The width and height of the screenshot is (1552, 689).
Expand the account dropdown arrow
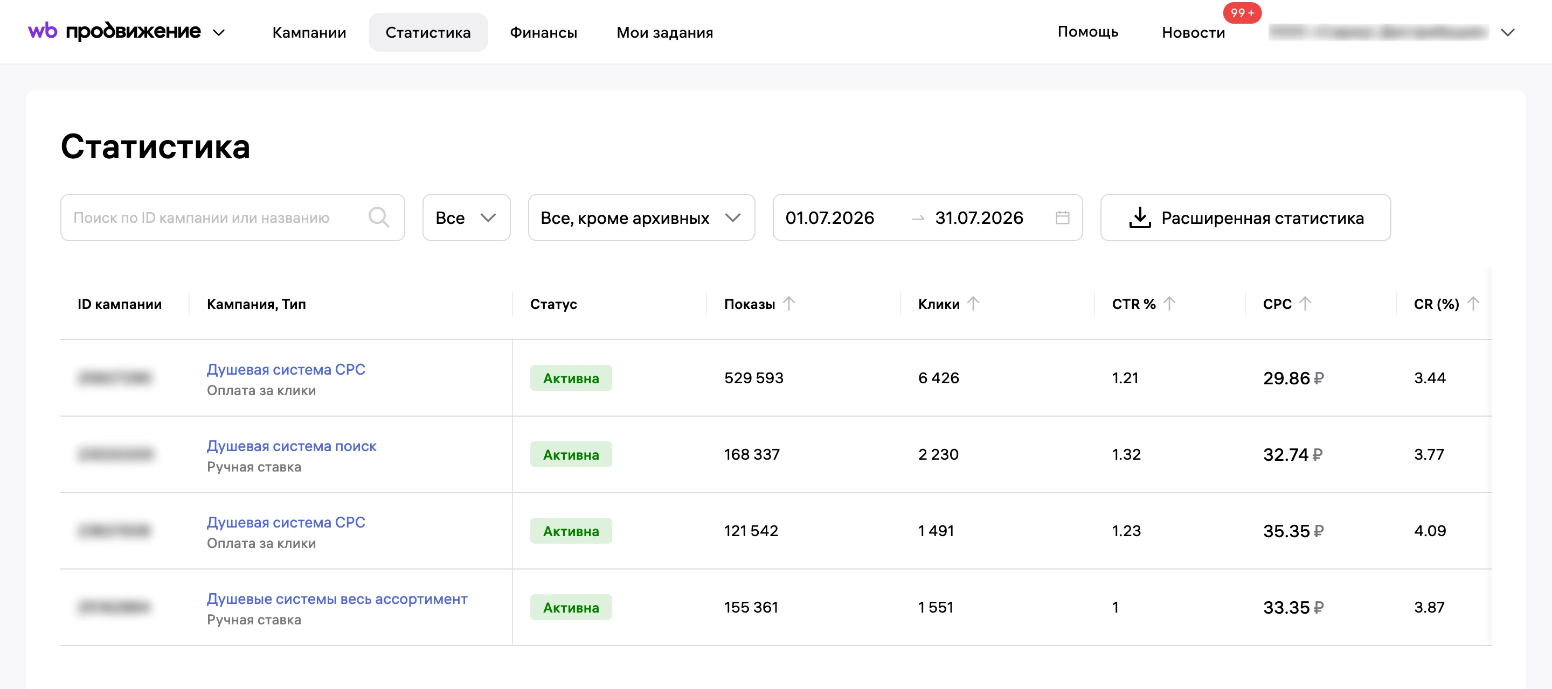tap(1507, 32)
